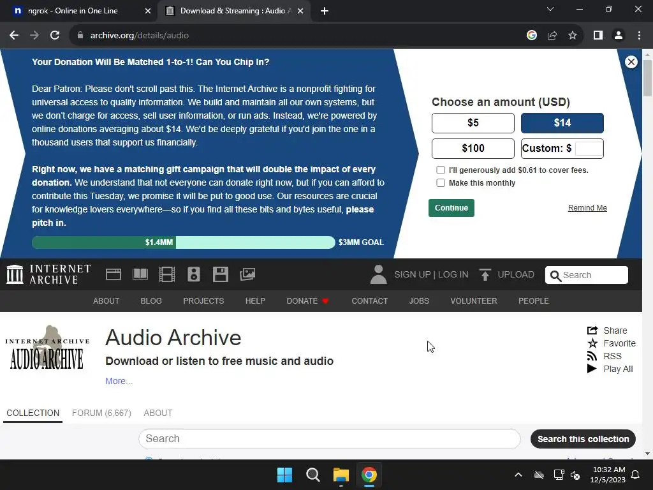Click the user avatar icon

click(379, 274)
